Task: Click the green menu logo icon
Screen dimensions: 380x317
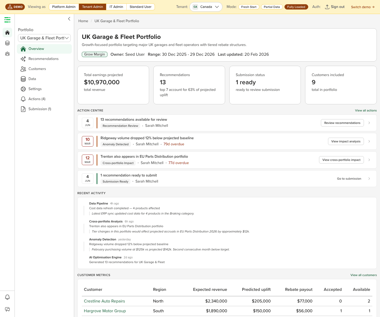Action: [7, 20]
